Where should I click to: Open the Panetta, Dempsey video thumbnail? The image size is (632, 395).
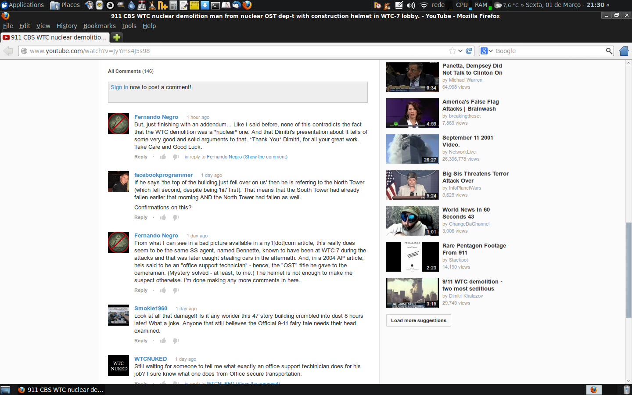(413, 77)
